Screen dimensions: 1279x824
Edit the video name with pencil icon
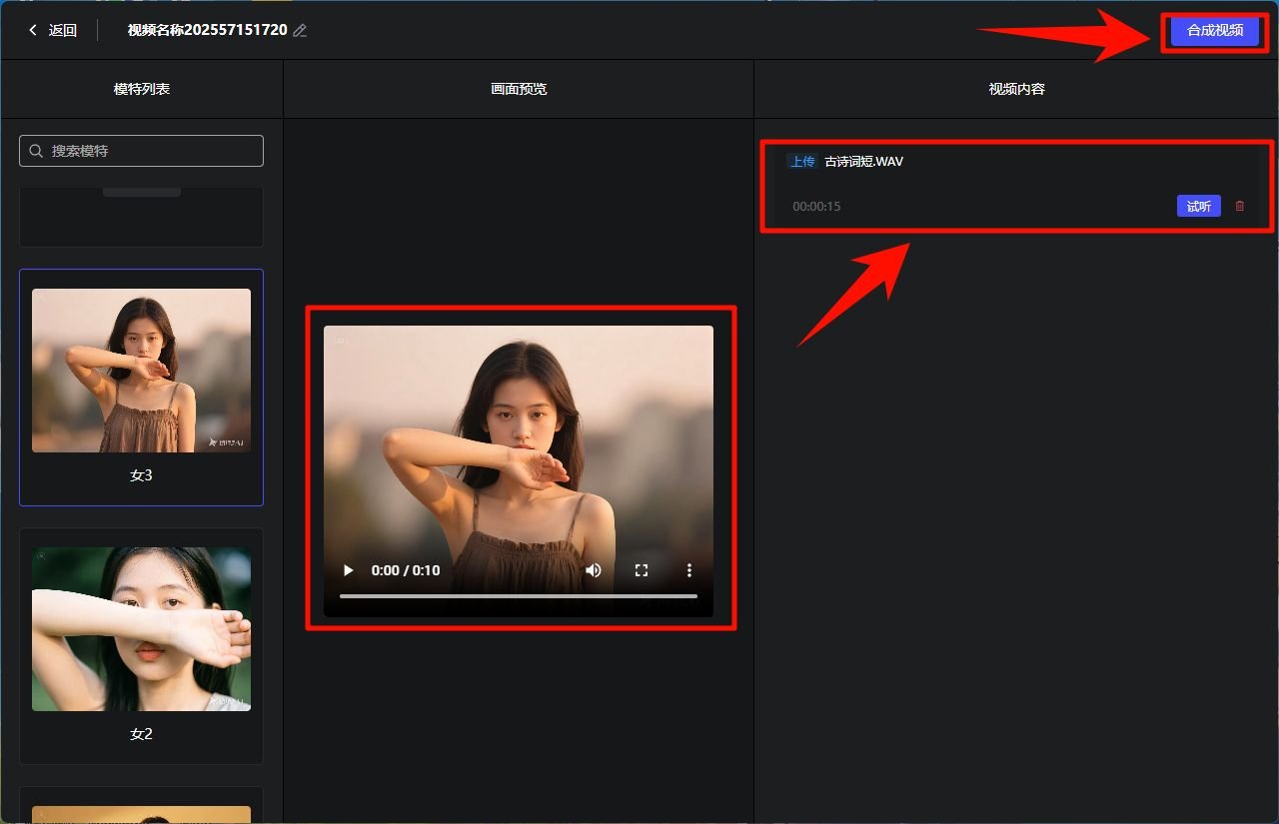pos(300,30)
